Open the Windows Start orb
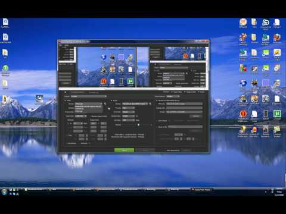 pyautogui.click(x=4, y=191)
